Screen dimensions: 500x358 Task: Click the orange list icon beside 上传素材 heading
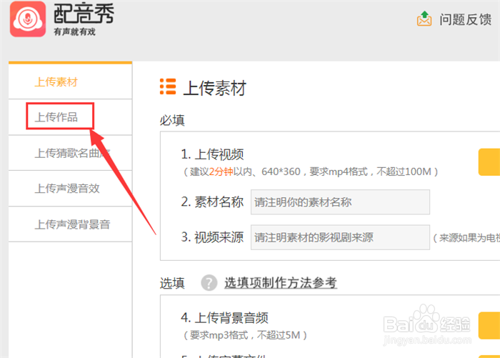click(x=168, y=86)
